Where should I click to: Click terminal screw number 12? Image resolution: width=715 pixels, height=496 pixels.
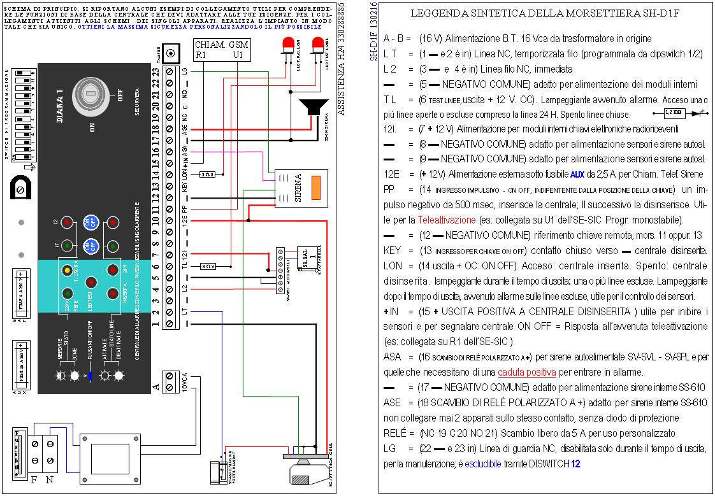[170, 197]
